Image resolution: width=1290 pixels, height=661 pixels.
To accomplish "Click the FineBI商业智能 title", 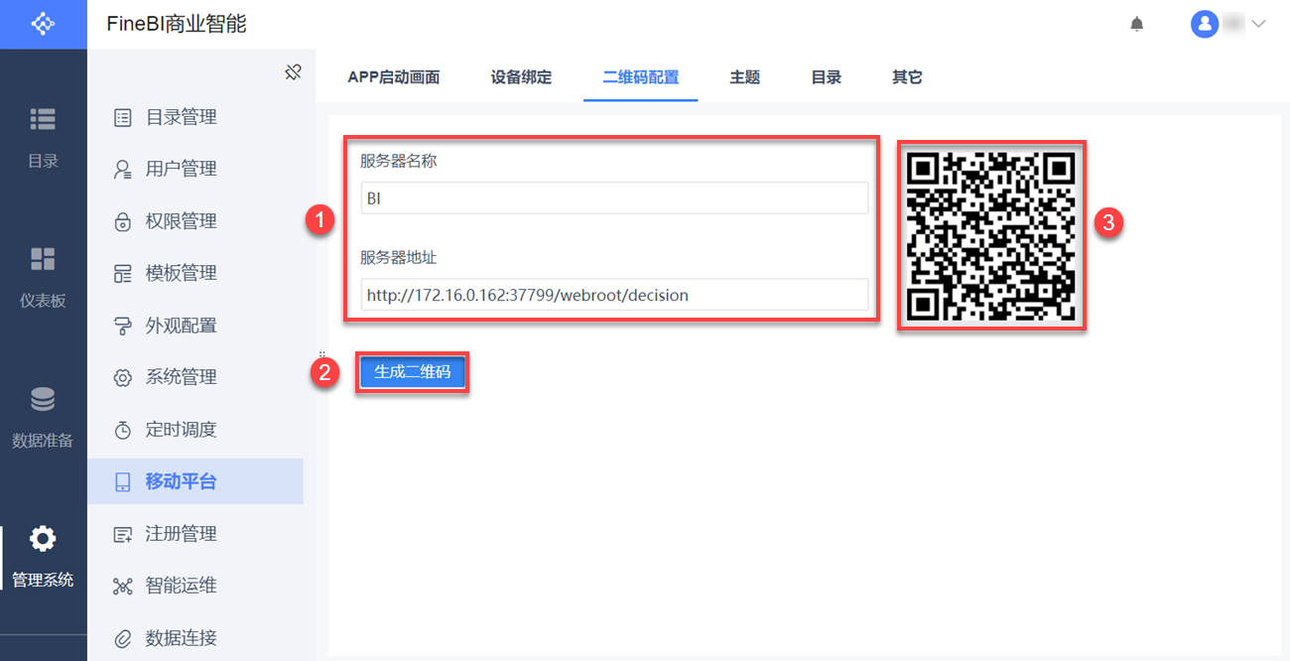I will [x=177, y=24].
